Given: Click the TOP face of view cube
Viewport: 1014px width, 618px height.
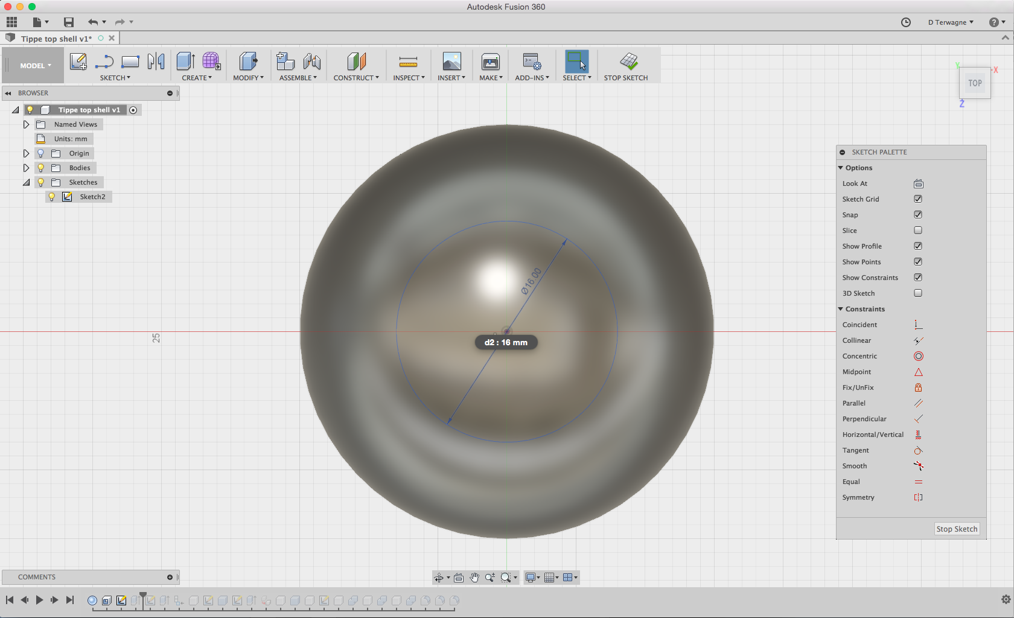Looking at the screenshot, I should [x=975, y=83].
